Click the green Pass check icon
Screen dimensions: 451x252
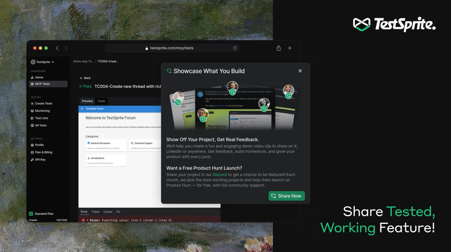point(80,87)
